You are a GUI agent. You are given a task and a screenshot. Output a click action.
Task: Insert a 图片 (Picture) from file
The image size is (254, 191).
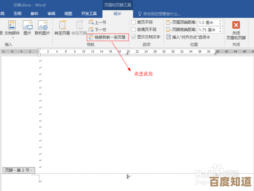[x=27, y=28]
